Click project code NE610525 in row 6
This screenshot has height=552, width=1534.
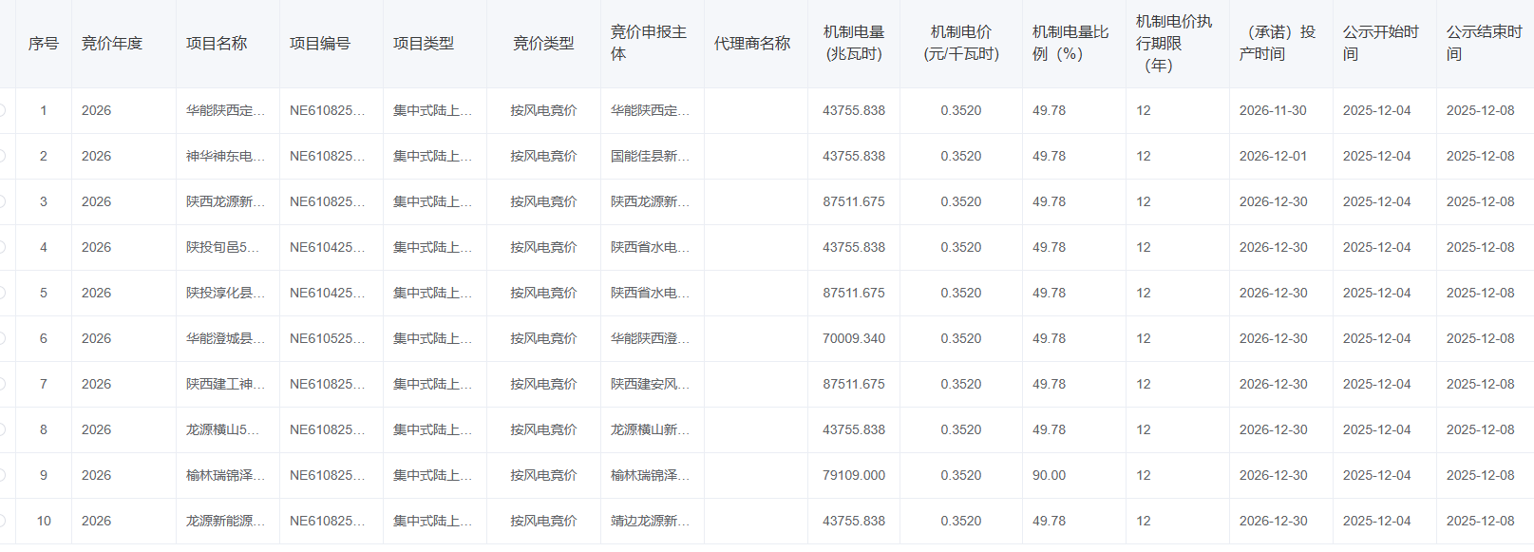[327, 338]
